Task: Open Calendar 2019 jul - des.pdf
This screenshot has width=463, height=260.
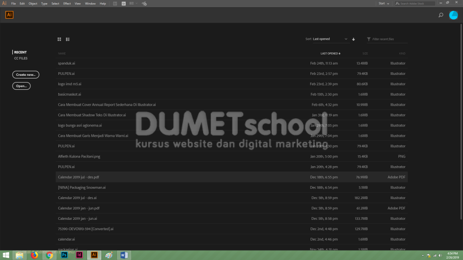Action: (x=231, y=177)
